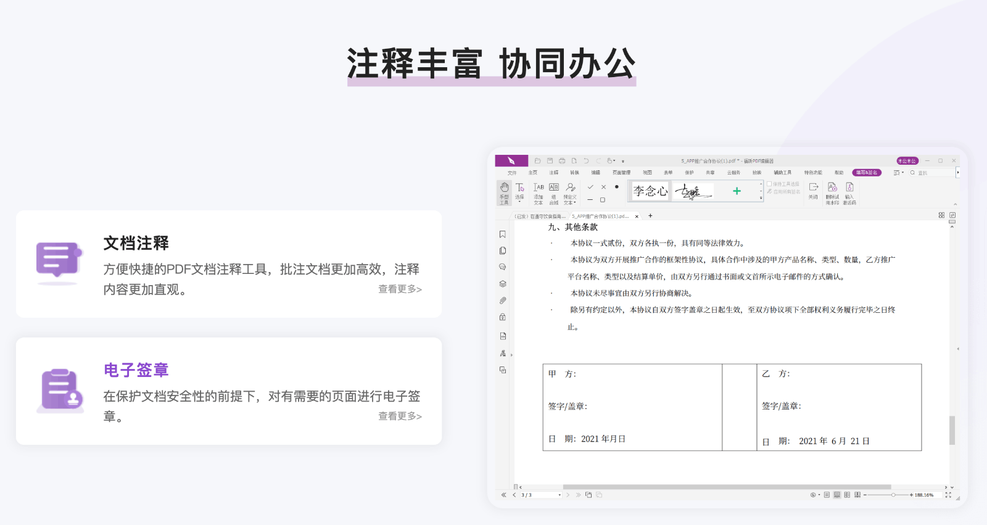The image size is (987, 525).
Task: Click 查看更多 link under 电子签章
Action: [x=400, y=416]
